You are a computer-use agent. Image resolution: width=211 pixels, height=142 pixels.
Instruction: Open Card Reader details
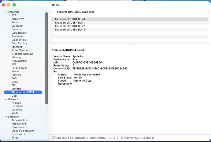tap(19, 33)
